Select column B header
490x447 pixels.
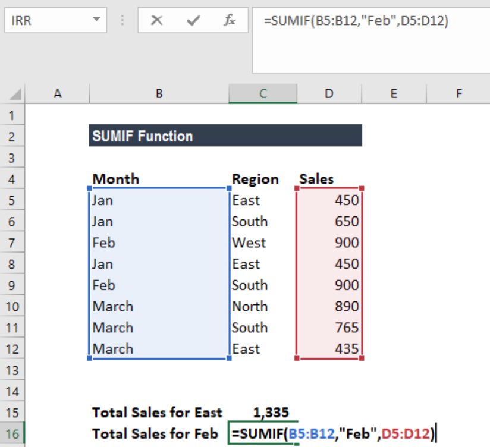159,93
